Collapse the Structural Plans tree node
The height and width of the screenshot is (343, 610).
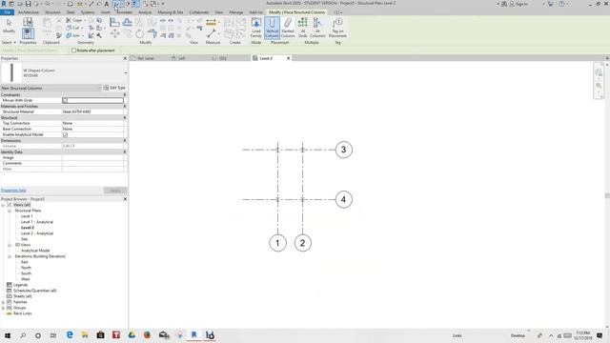point(10,211)
